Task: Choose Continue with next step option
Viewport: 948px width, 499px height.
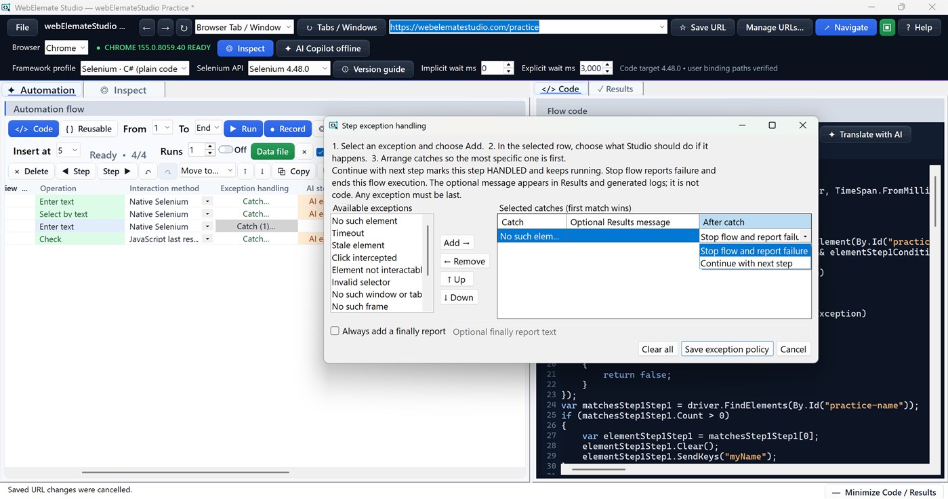Action: click(x=755, y=264)
